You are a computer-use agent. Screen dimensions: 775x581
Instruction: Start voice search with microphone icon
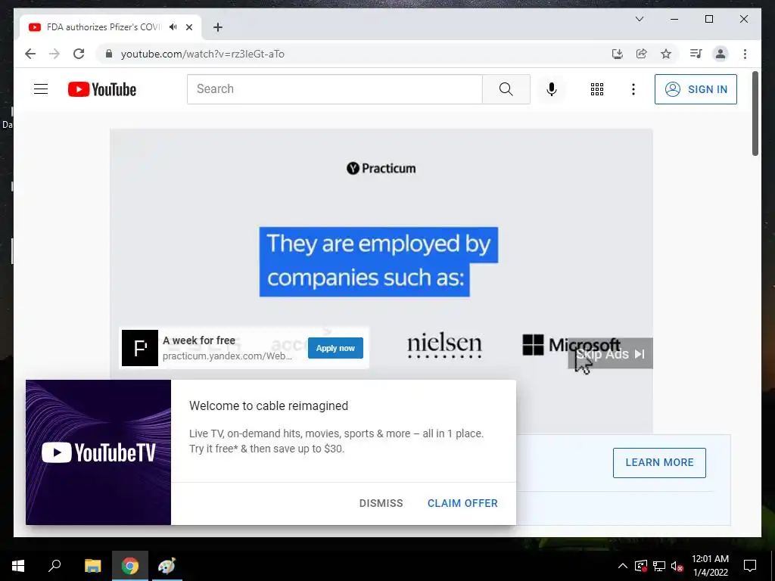552,89
